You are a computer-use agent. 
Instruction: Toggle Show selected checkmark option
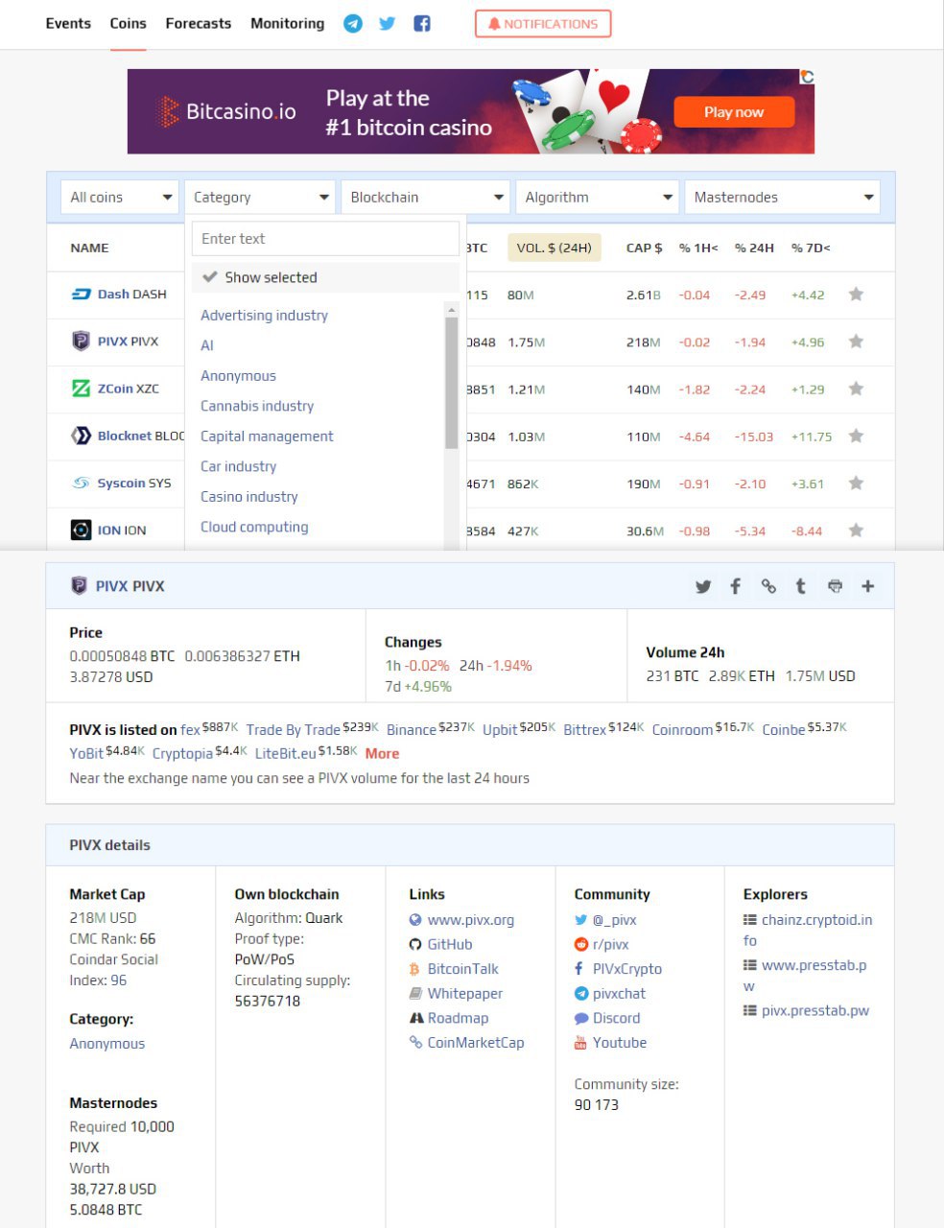coord(325,277)
